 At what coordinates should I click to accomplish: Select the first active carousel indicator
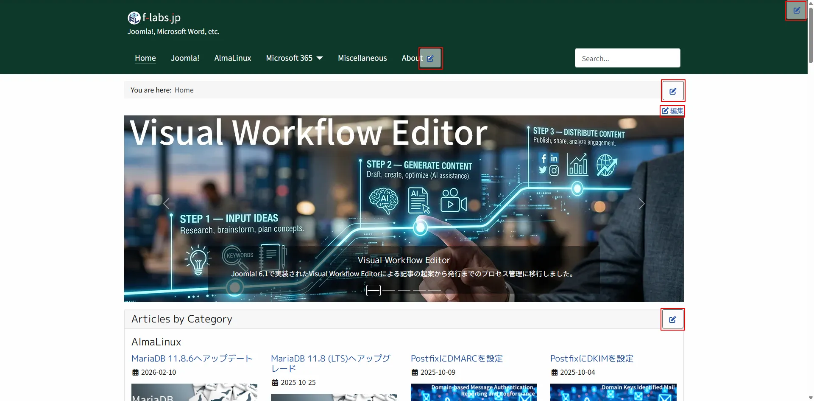point(373,291)
